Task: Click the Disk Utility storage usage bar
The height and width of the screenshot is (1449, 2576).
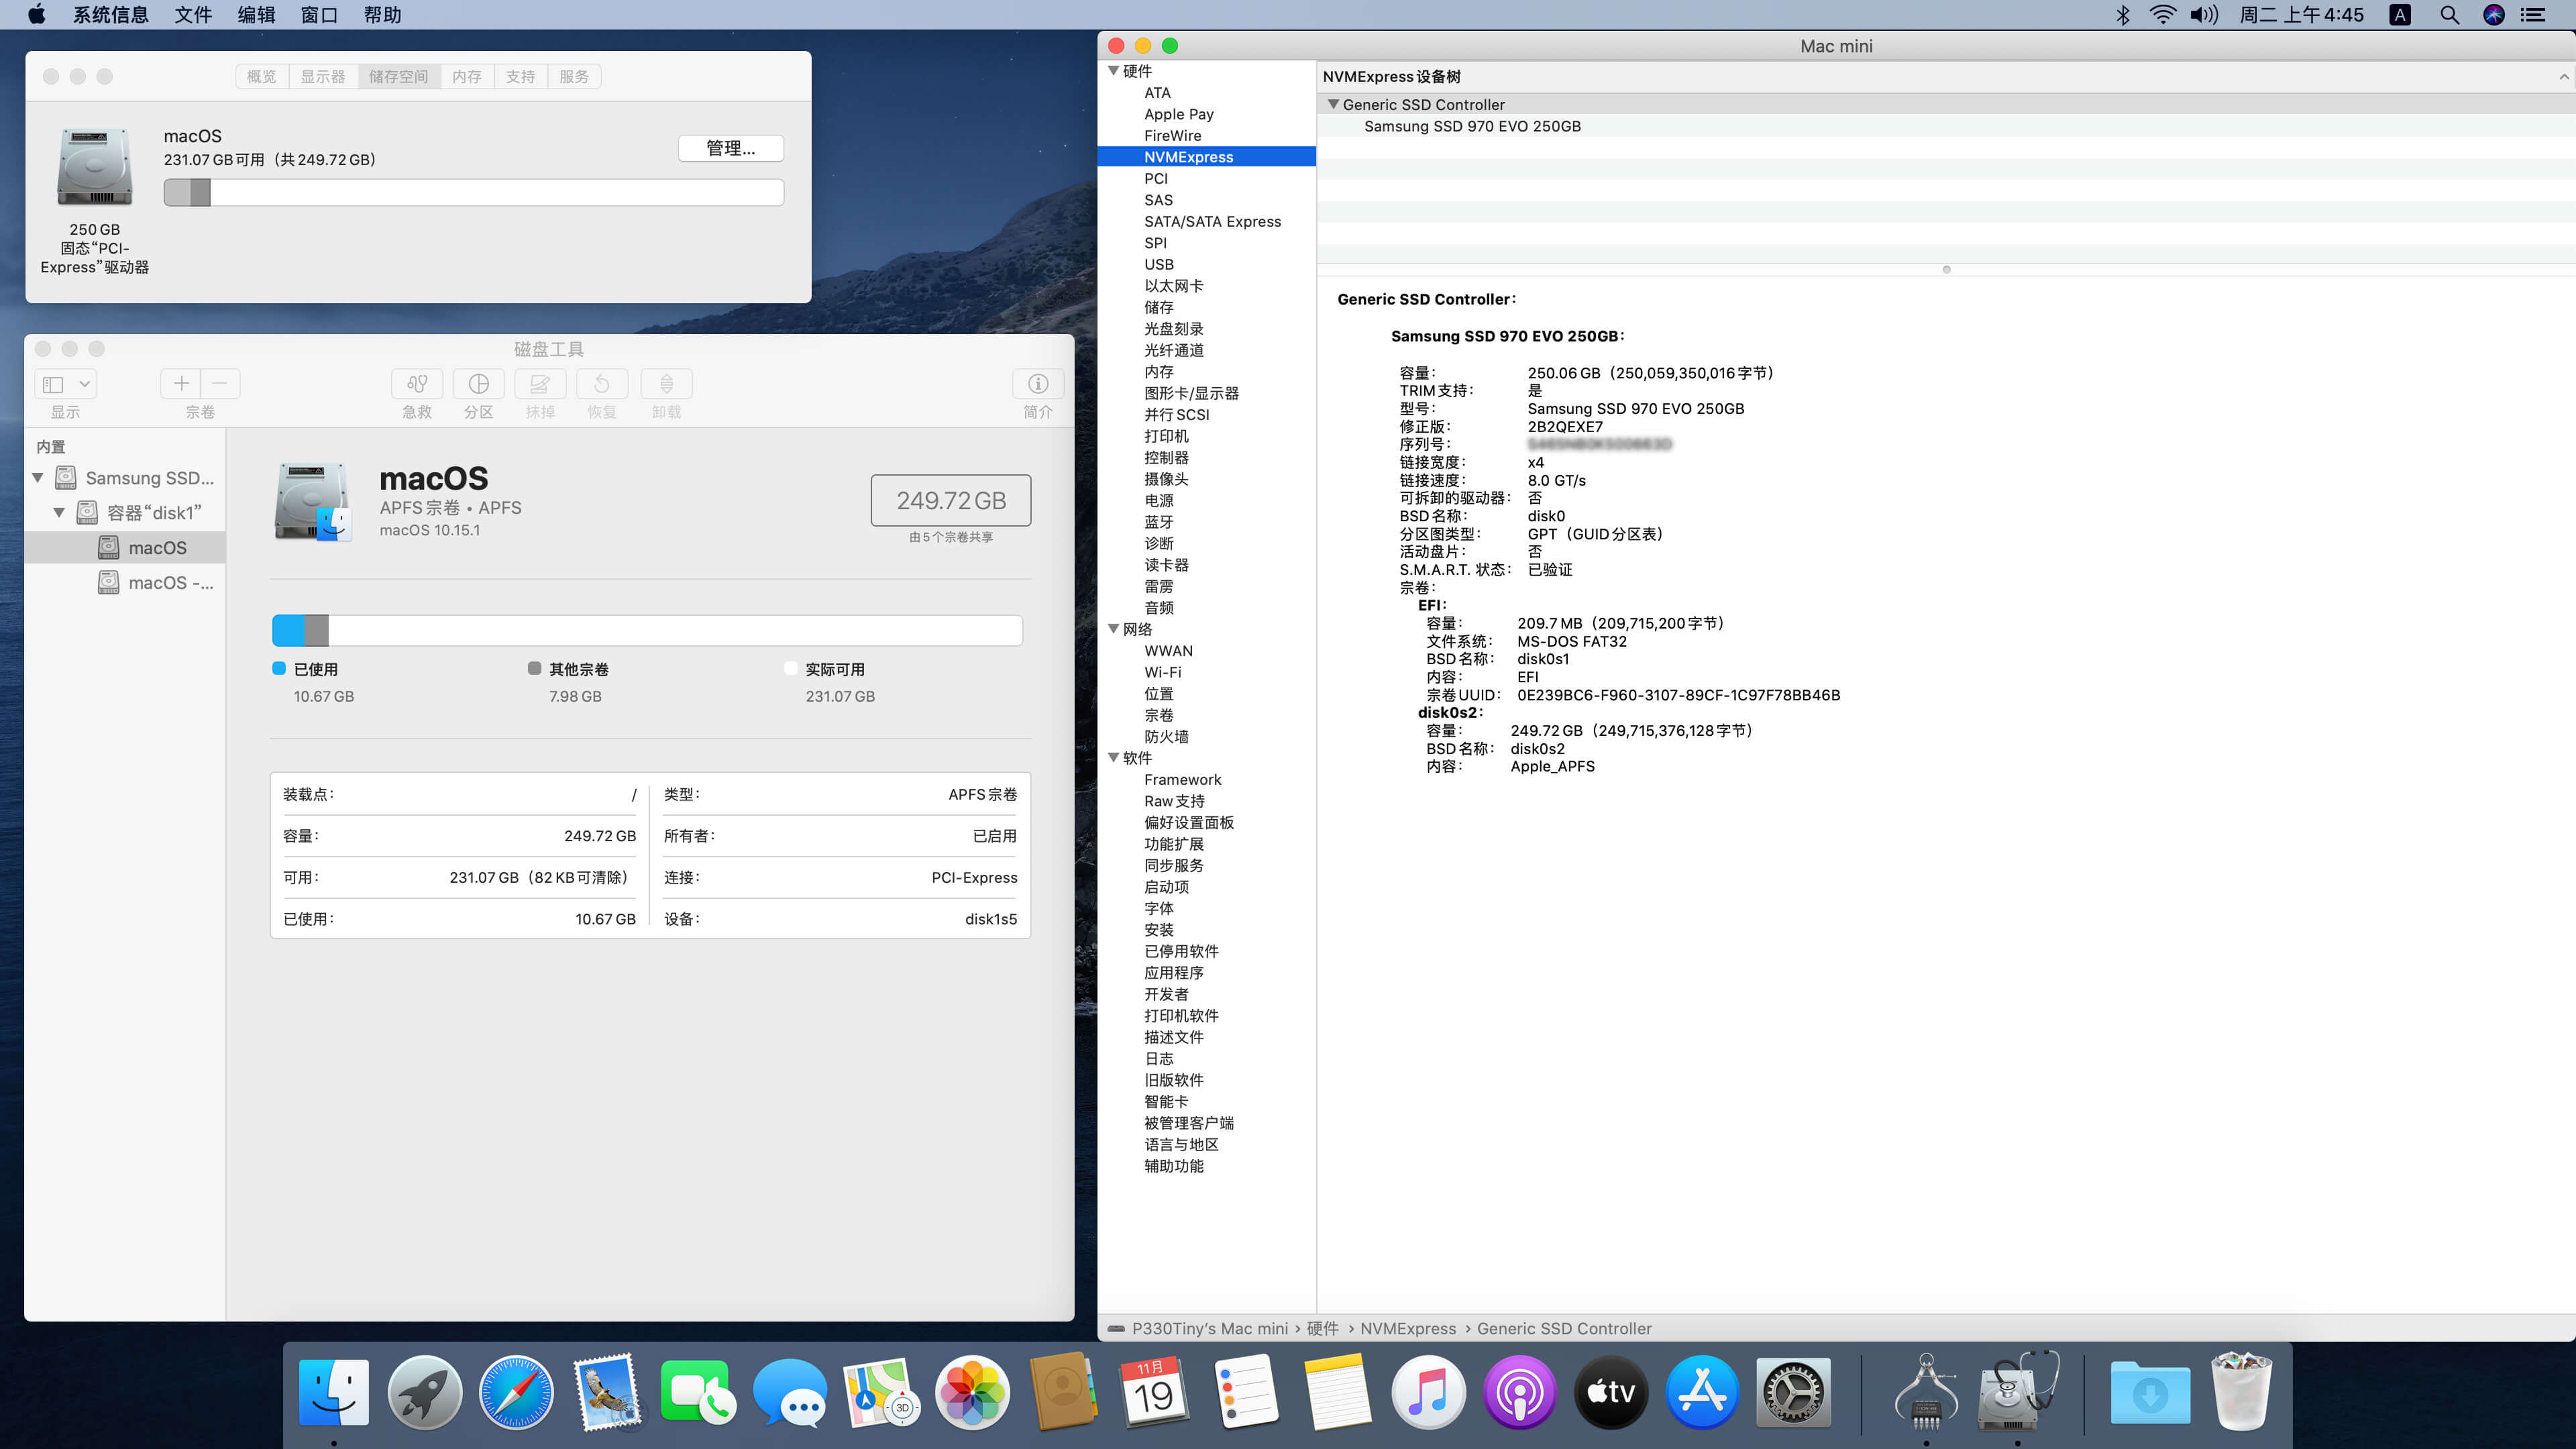Action: (647, 630)
